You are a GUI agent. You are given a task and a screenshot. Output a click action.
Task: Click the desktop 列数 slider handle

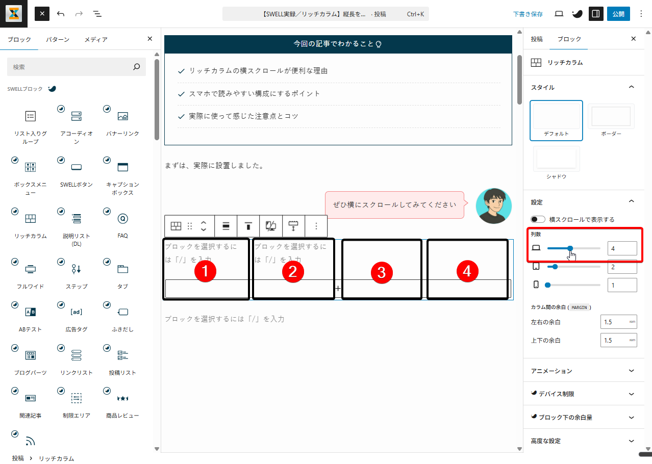point(570,248)
